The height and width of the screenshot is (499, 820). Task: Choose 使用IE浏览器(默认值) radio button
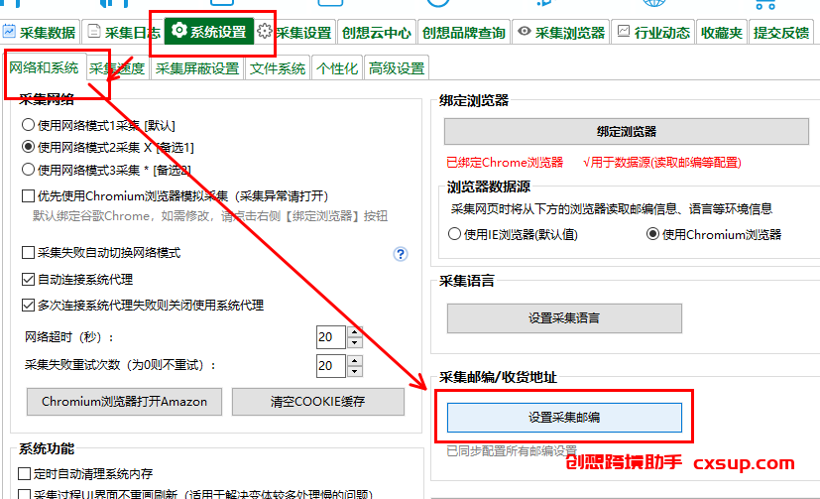[454, 234]
